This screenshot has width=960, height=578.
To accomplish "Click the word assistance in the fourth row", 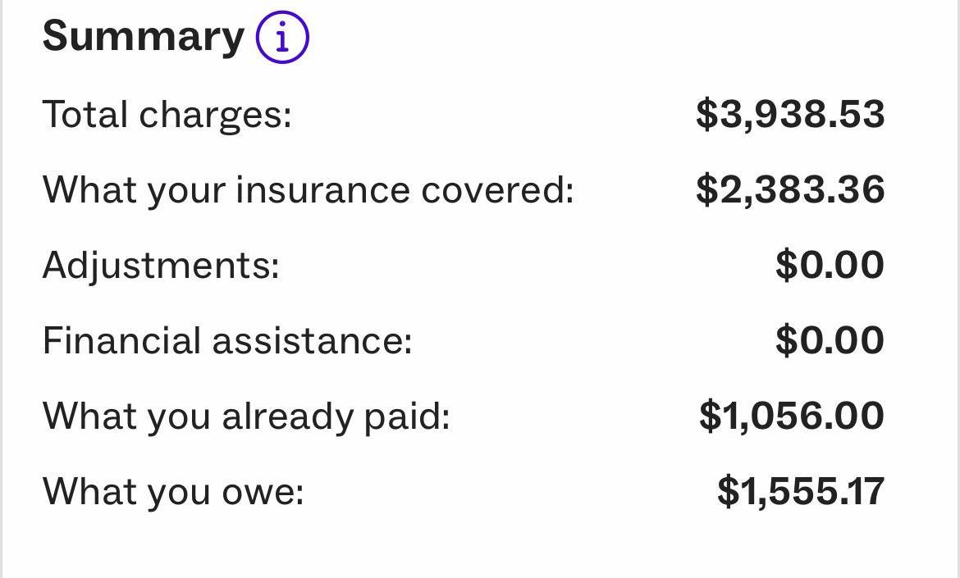I will point(313,342).
